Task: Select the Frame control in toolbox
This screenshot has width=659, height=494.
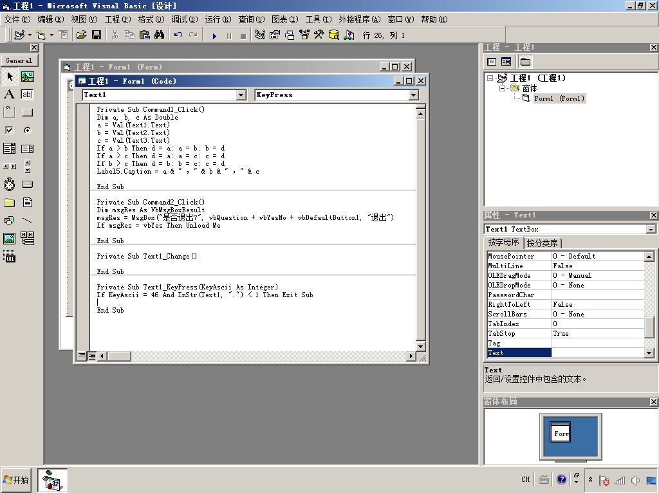Action: point(9,112)
